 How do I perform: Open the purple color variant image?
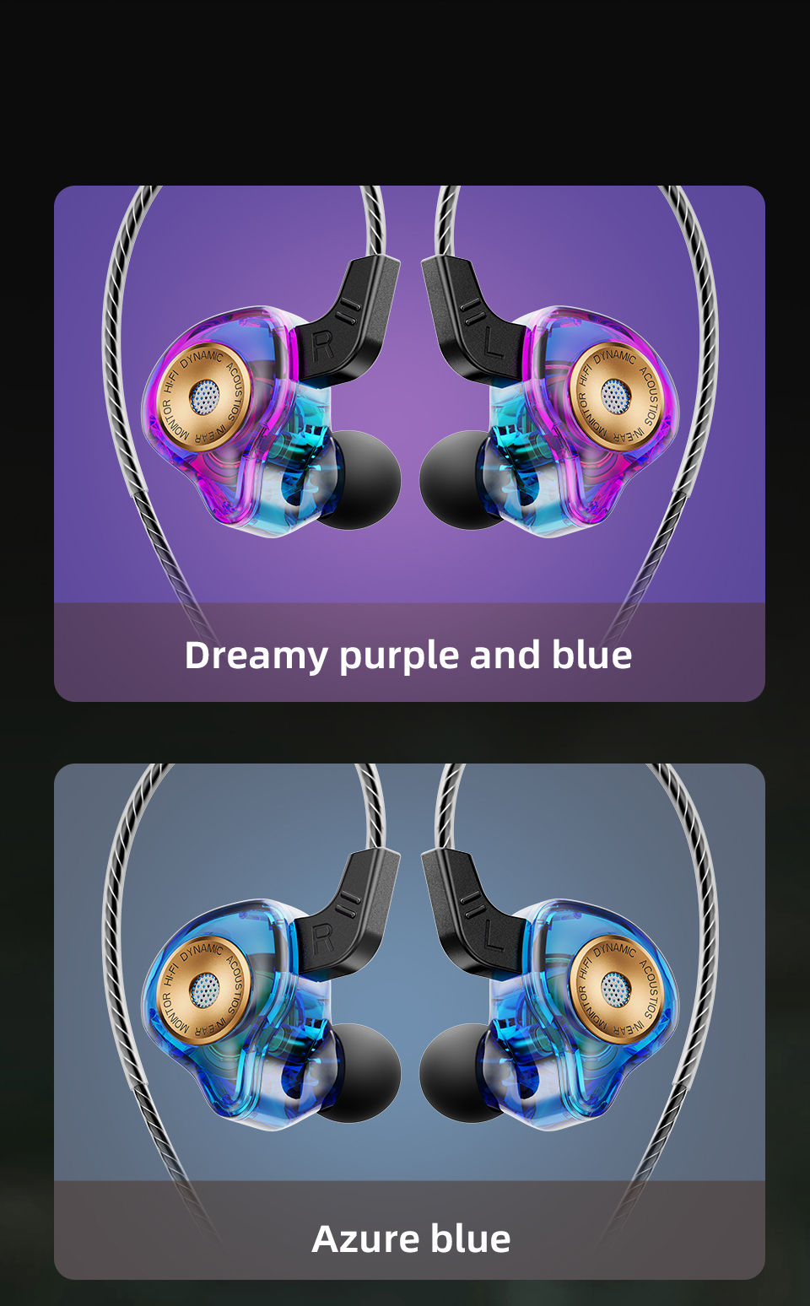[x=409, y=444]
